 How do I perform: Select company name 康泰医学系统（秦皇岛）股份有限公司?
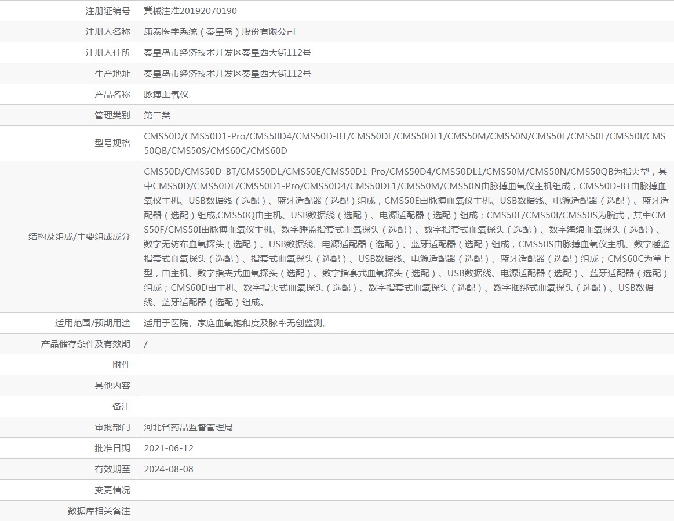(x=219, y=31)
